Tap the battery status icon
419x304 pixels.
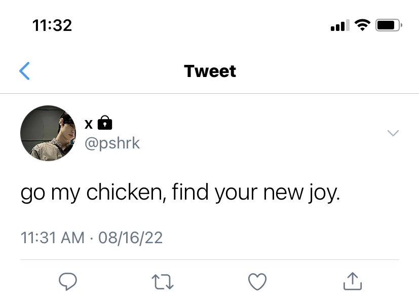389,25
